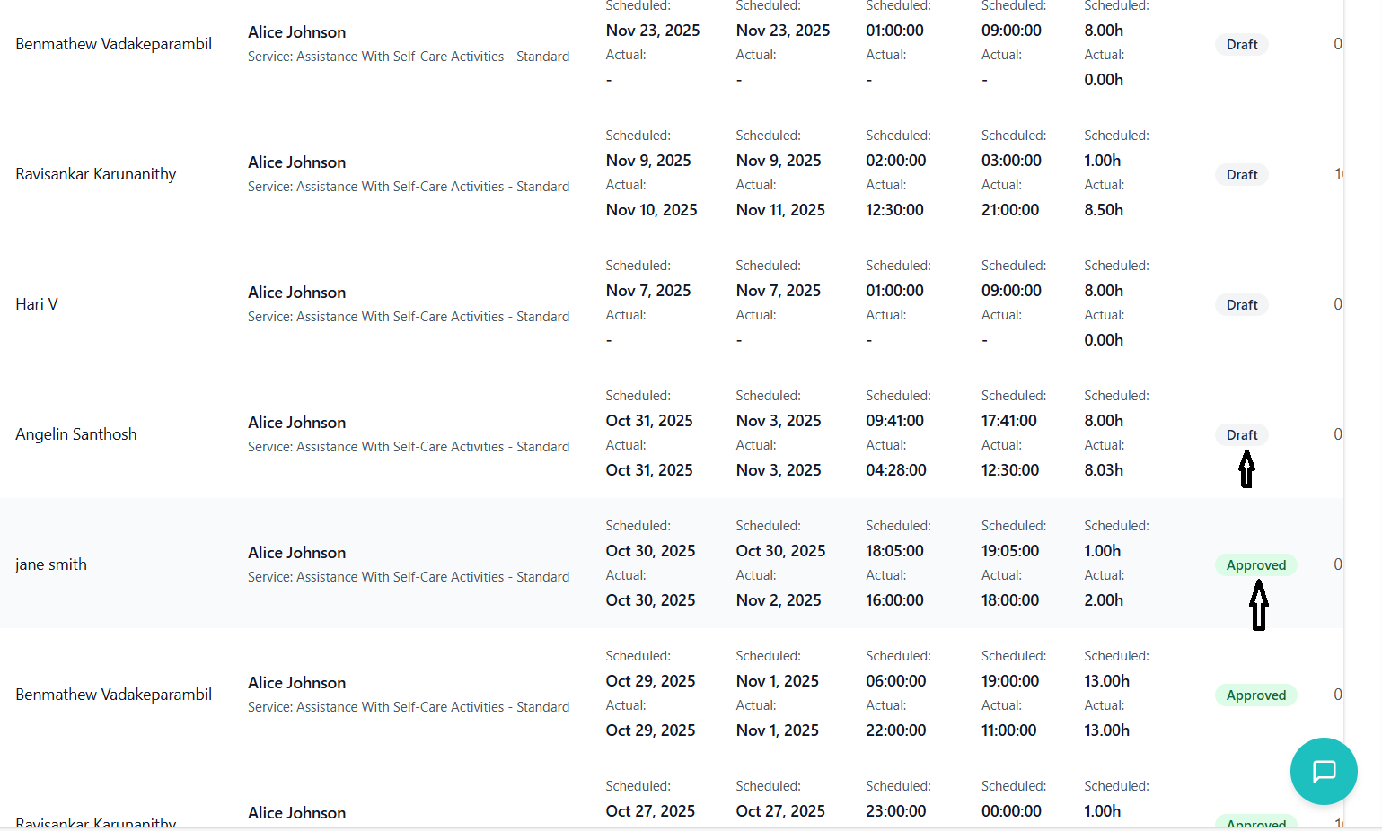Viewport: 1382px width, 831px height.
Task: Click the Draft status in Angelin Santhosh row
Action: [1242, 435]
